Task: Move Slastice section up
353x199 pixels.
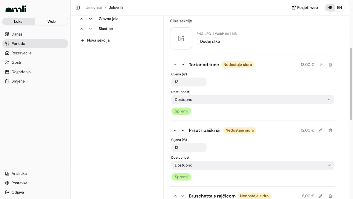Action: 82,29
